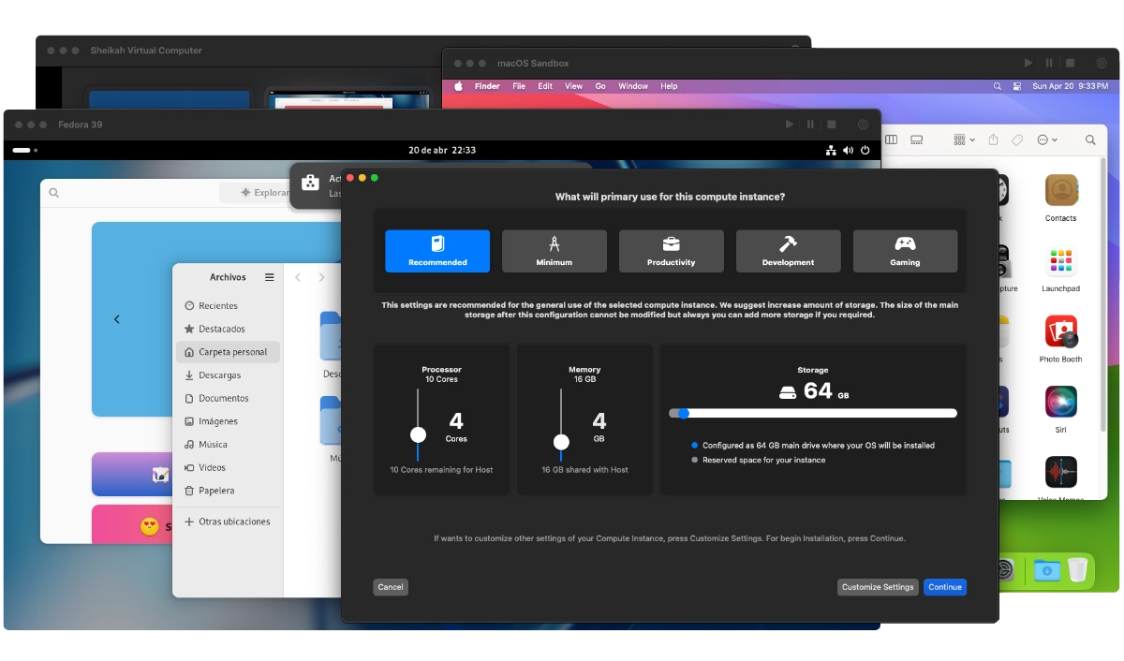The image size is (1124, 661).
Task: Expand Otras ubicaciones in Archivos sidebar
Action: [x=233, y=521]
